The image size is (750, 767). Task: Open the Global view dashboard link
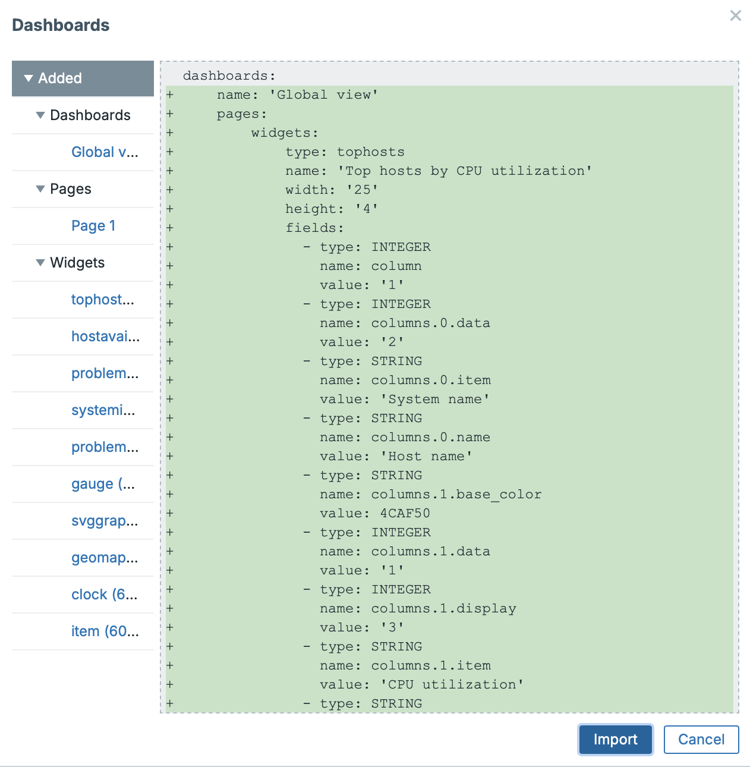pyautogui.click(x=105, y=152)
